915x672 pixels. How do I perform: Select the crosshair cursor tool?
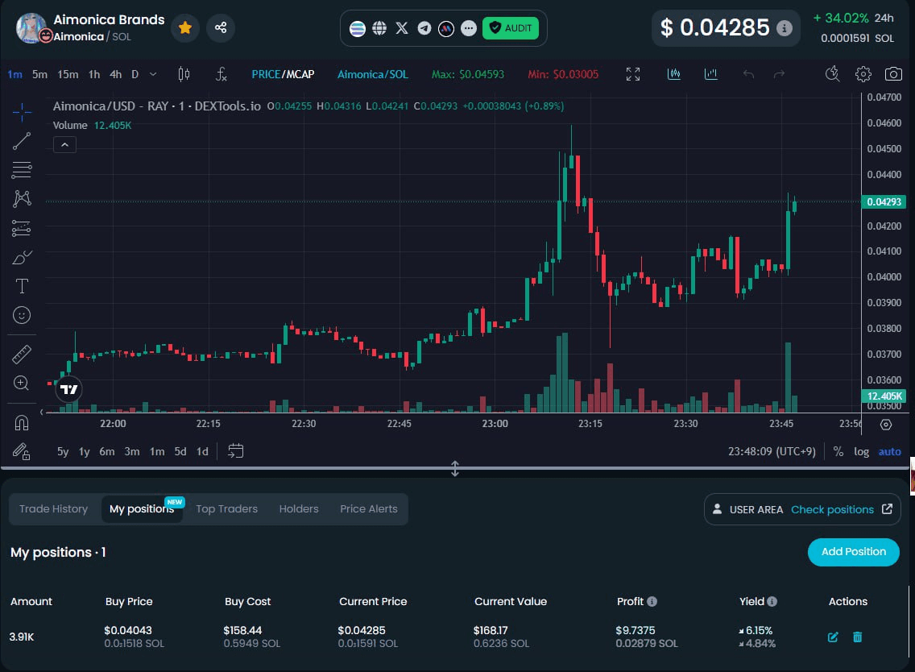pyautogui.click(x=22, y=111)
